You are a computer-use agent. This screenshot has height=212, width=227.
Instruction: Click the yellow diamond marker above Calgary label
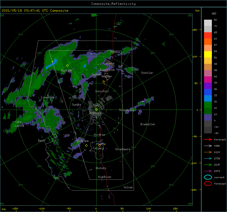[x=100, y=145]
